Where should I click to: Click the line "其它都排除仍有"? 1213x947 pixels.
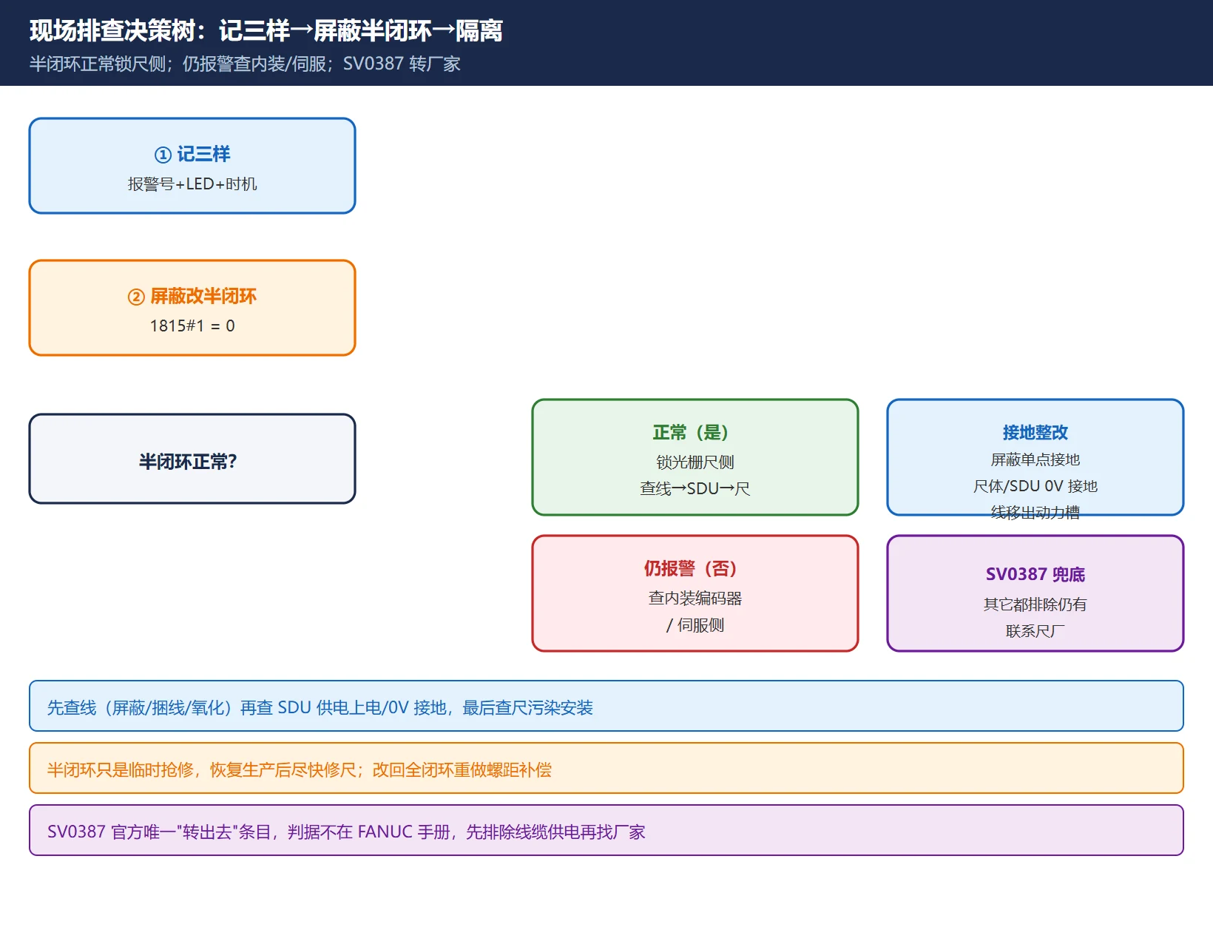click(x=1035, y=604)
